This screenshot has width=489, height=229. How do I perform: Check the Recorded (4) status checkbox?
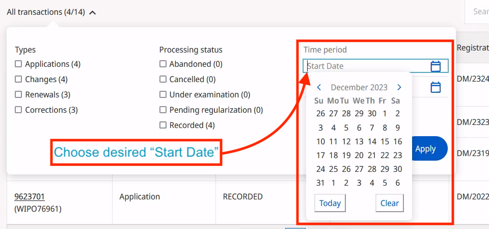click(x=163, y=125)
